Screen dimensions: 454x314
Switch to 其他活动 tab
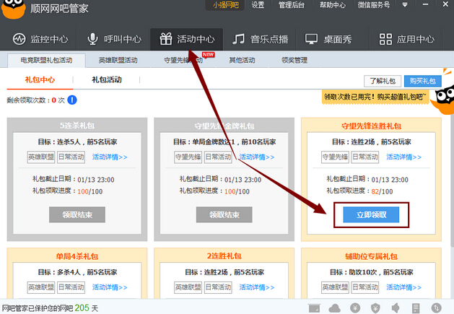pyautogui.click(x=242, y=60)
